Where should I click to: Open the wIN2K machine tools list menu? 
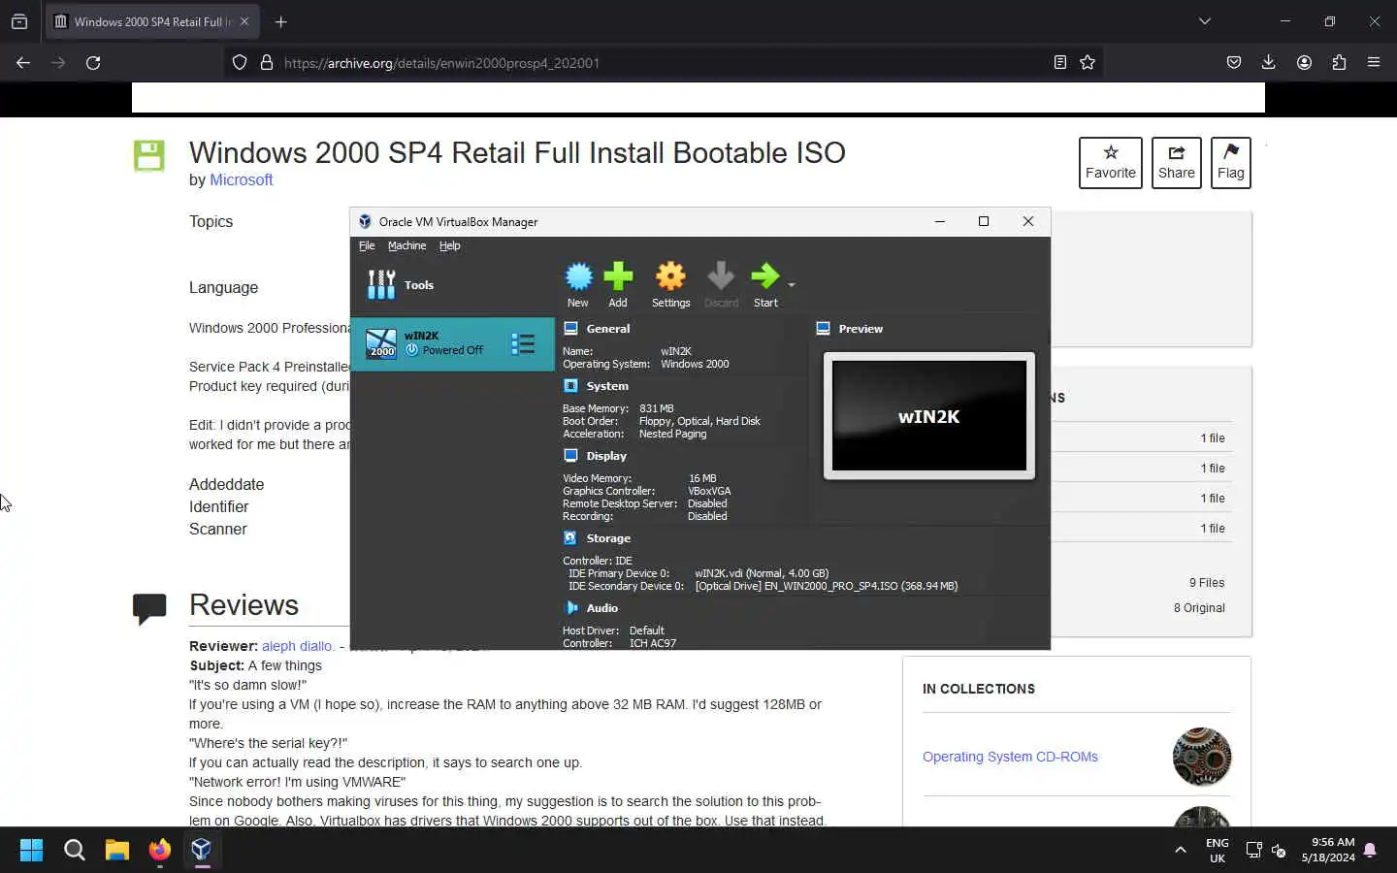(x=523, y=343)
